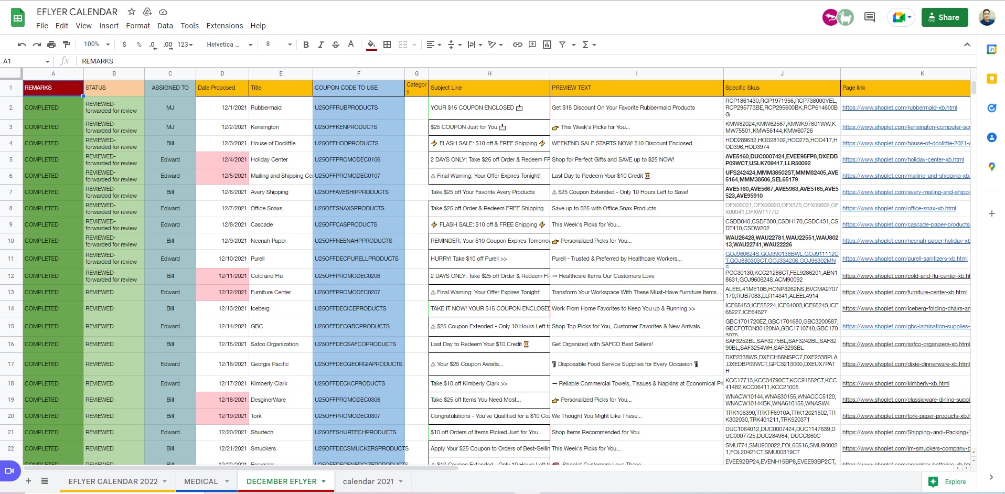Get add-ons with the plus icon
The width and height of the screenshot is (1005, 494).
[x=991, y=213]
